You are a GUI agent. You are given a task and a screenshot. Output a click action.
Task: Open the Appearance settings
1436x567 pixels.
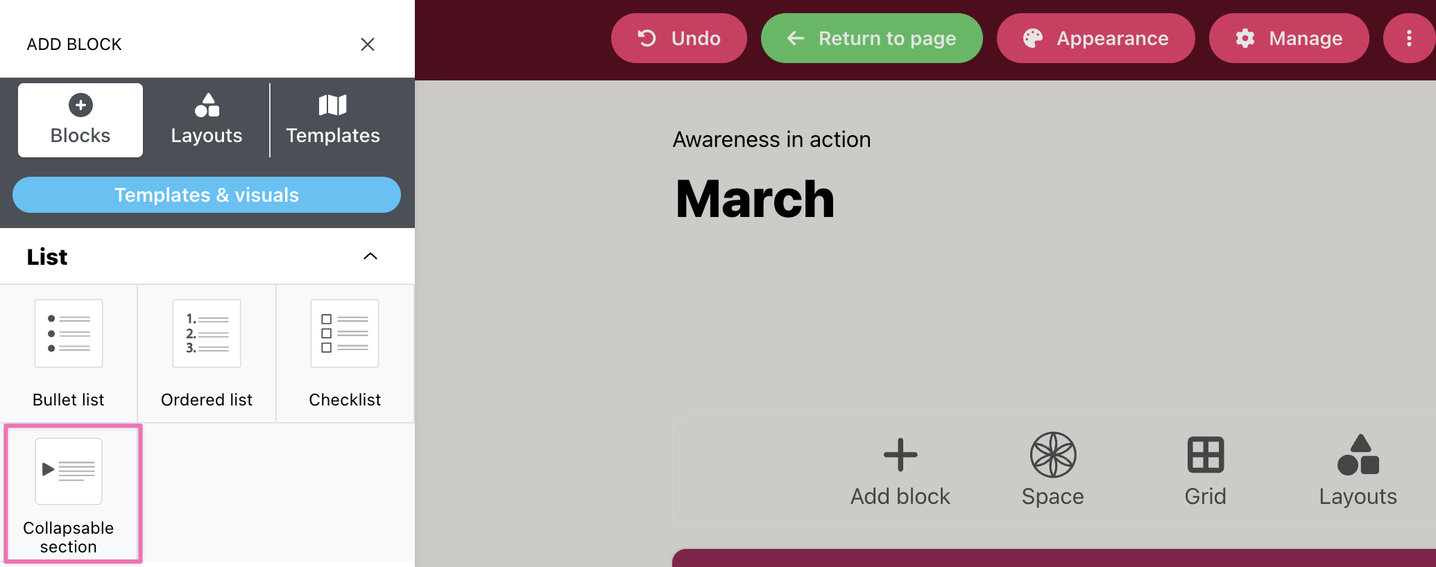1096,38
